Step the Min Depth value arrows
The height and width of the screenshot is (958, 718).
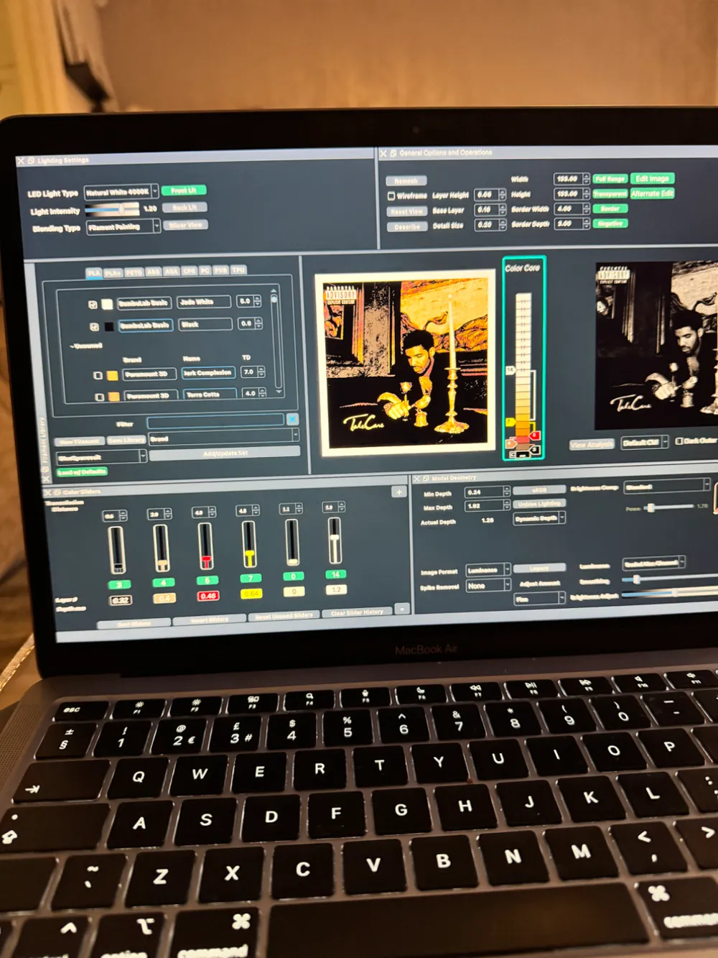(506, 492)
